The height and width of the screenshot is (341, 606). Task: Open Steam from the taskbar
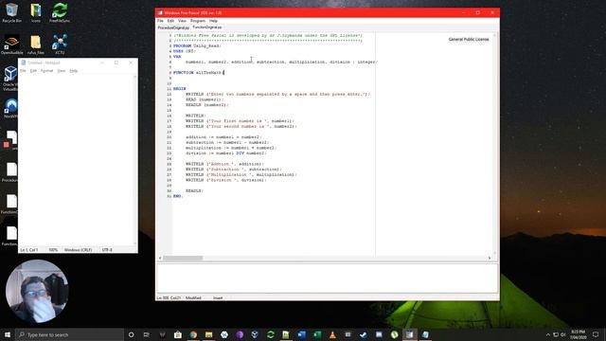[x=364, y=334]
